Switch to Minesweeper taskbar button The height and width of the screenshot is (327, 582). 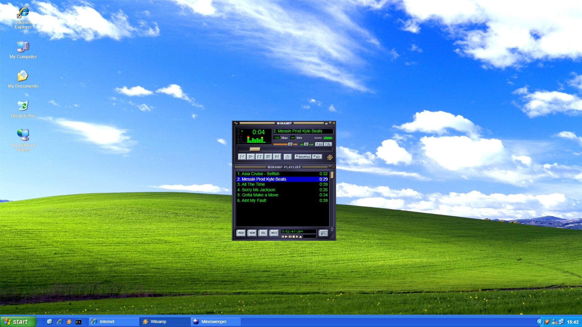pyautogui.click(x=216, y=322)
